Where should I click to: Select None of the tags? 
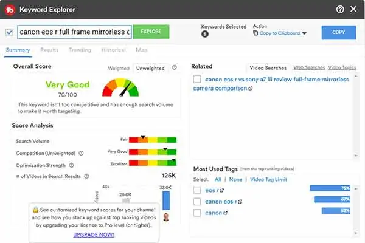pyautogui.click(x=235, y=179)
